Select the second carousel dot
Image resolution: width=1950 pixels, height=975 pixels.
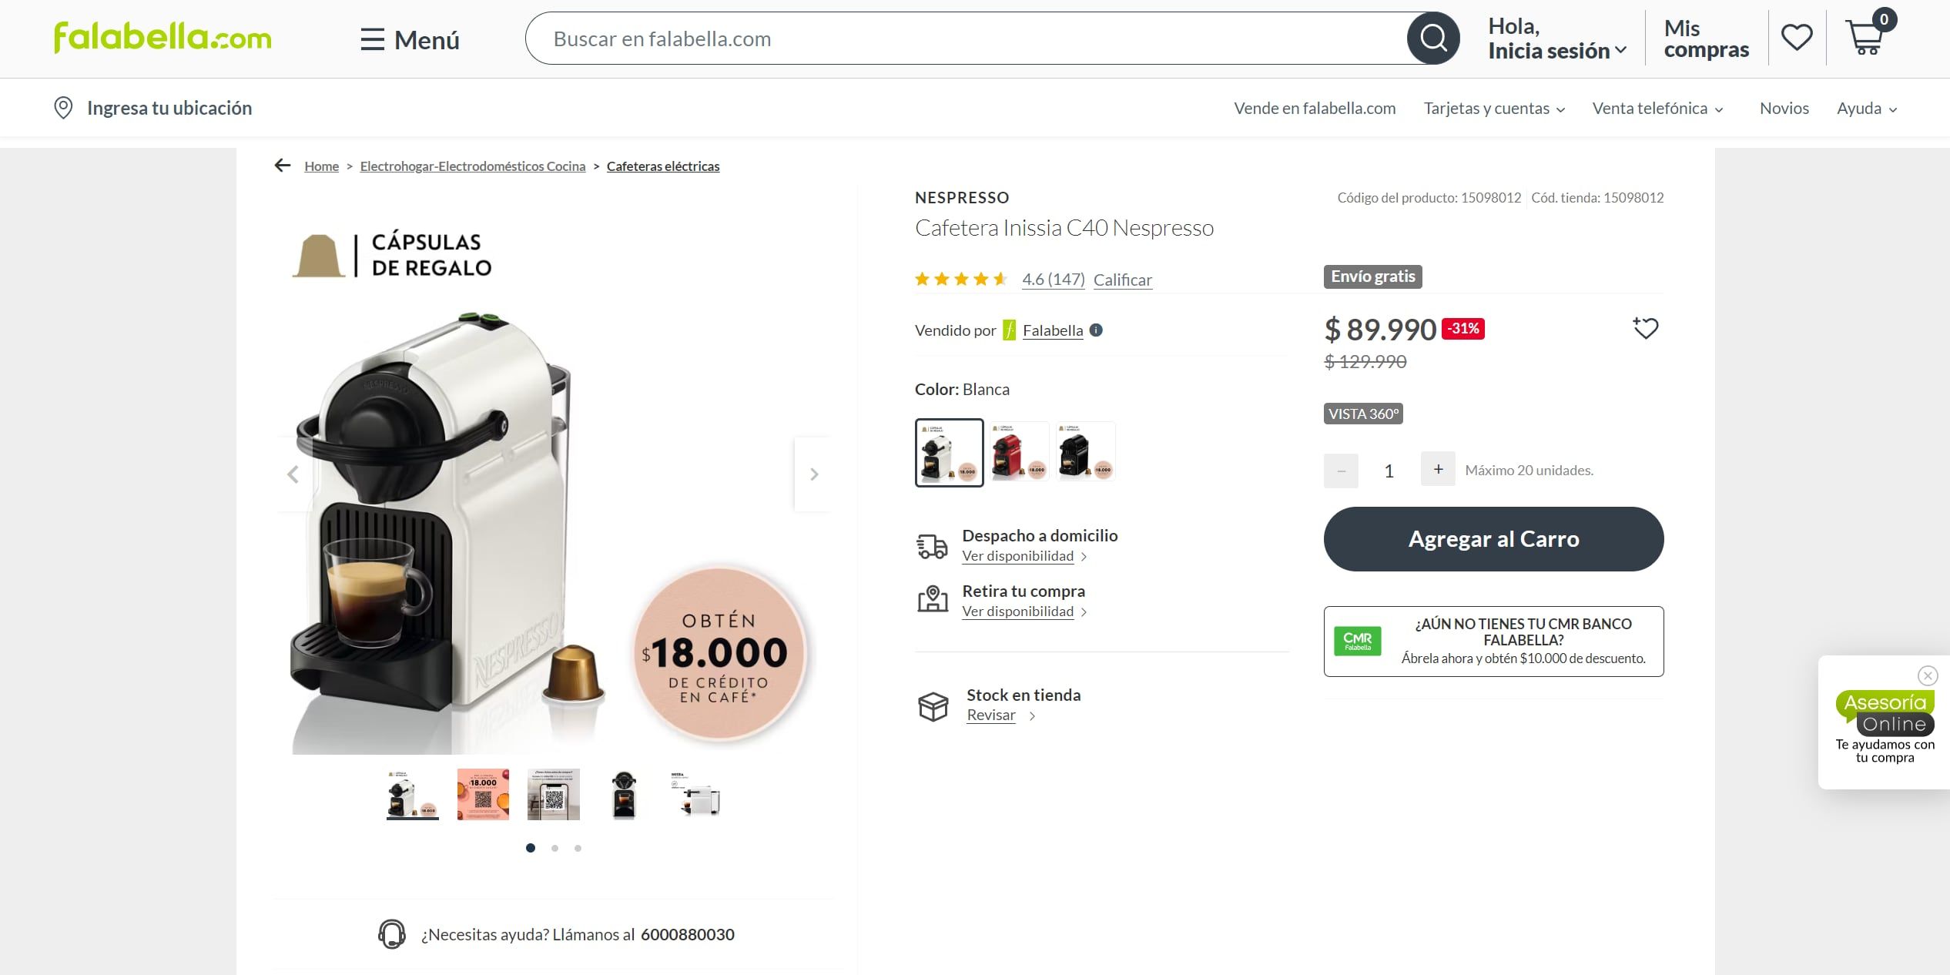coord(554,847)
